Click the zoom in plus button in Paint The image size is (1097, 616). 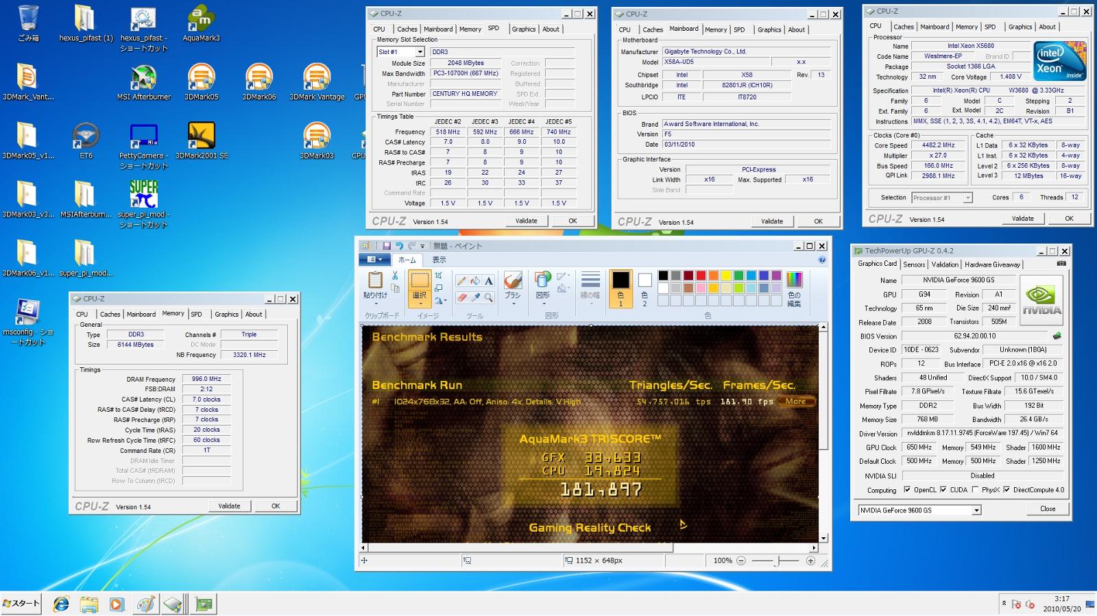click(810, 560)
